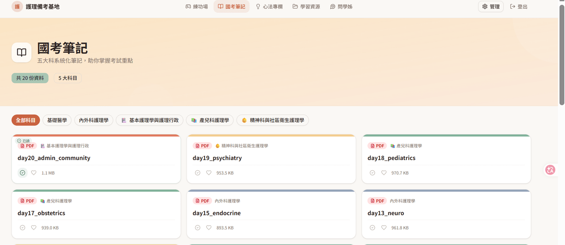
Task: Open day13_neuro note
Action: pyautogui.click(x=386, y=213)
